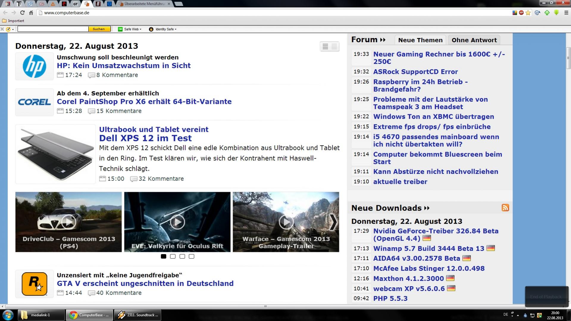Open the Ohne Antwort forum tab
The height and width of the screenshot is (321, 571).
[474, 40]
